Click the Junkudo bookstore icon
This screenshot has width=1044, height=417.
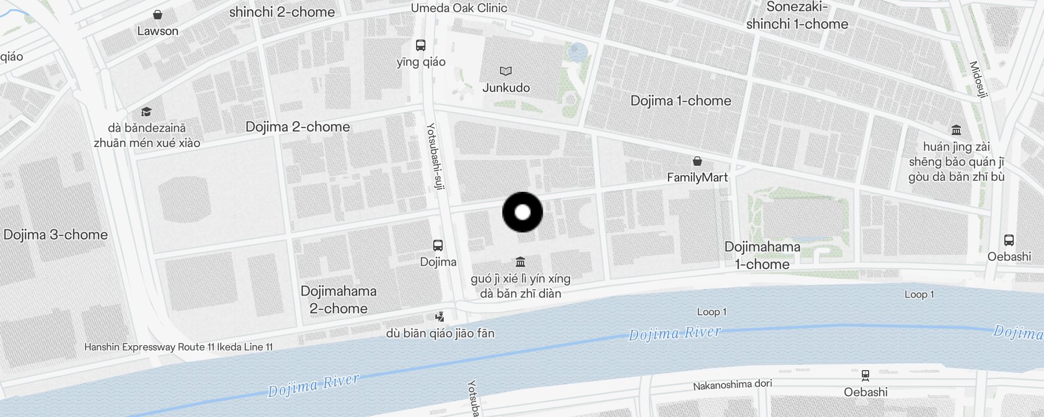click(x=506, y=71)
